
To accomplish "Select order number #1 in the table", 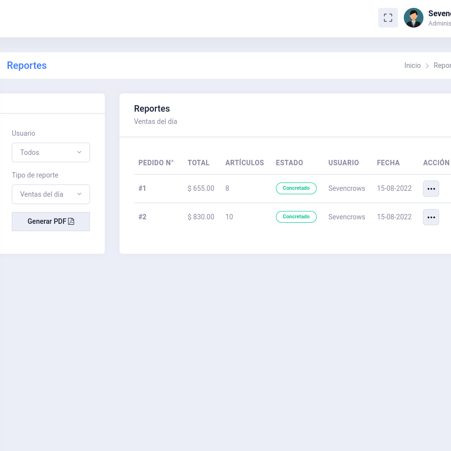I will pos(142,188).
